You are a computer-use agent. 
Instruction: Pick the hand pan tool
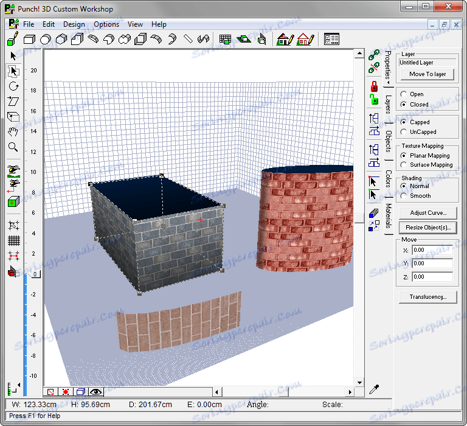[x=13, y=131]
